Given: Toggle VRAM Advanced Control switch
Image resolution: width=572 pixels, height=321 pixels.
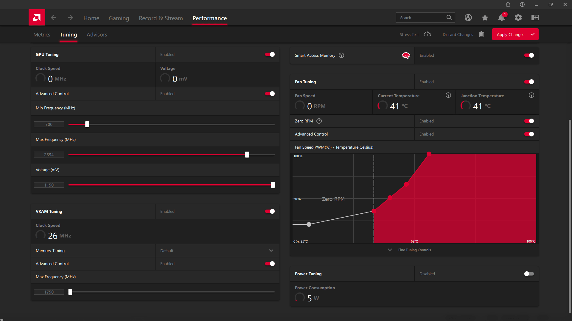Looking at the screenshot, I should click(x=270, y=264).
